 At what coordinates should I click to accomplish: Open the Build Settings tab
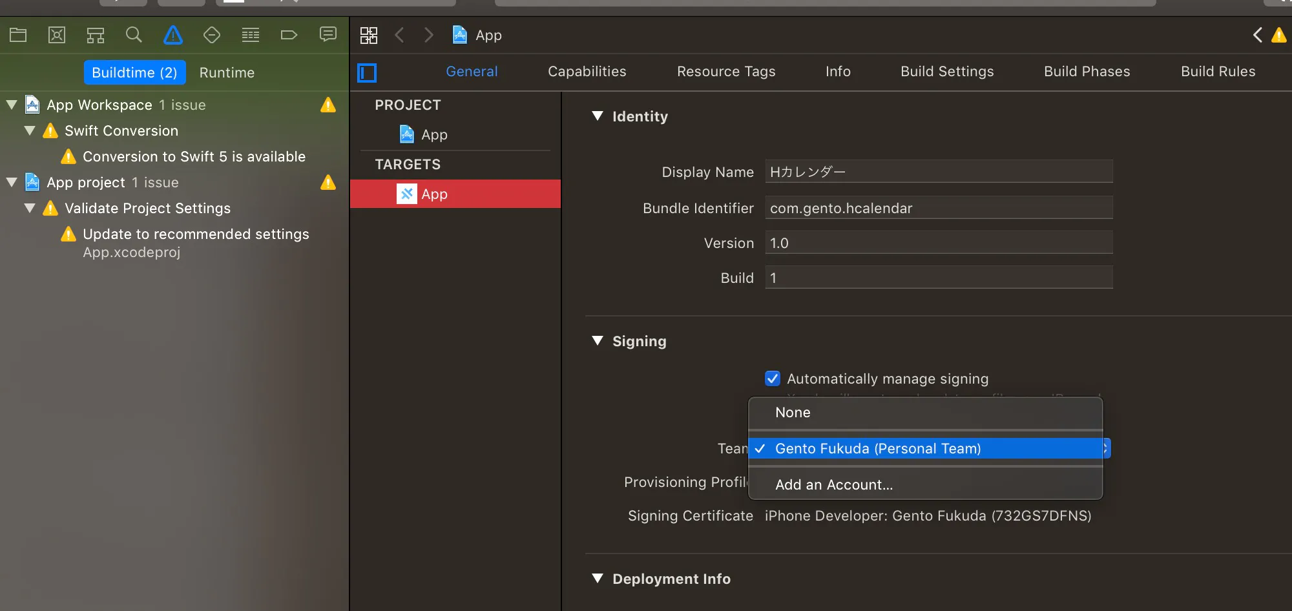[x=947, y=72]
